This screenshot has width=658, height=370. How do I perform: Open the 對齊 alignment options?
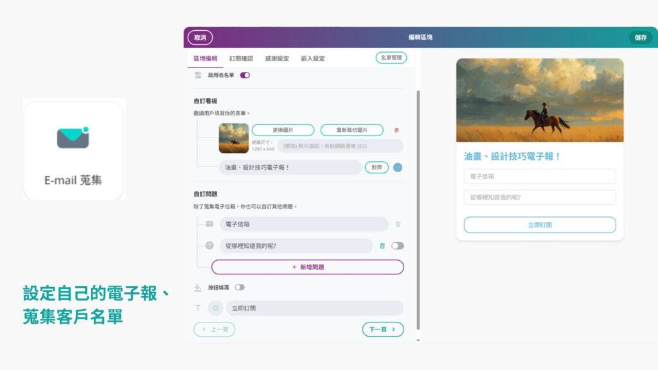point(377,168)
